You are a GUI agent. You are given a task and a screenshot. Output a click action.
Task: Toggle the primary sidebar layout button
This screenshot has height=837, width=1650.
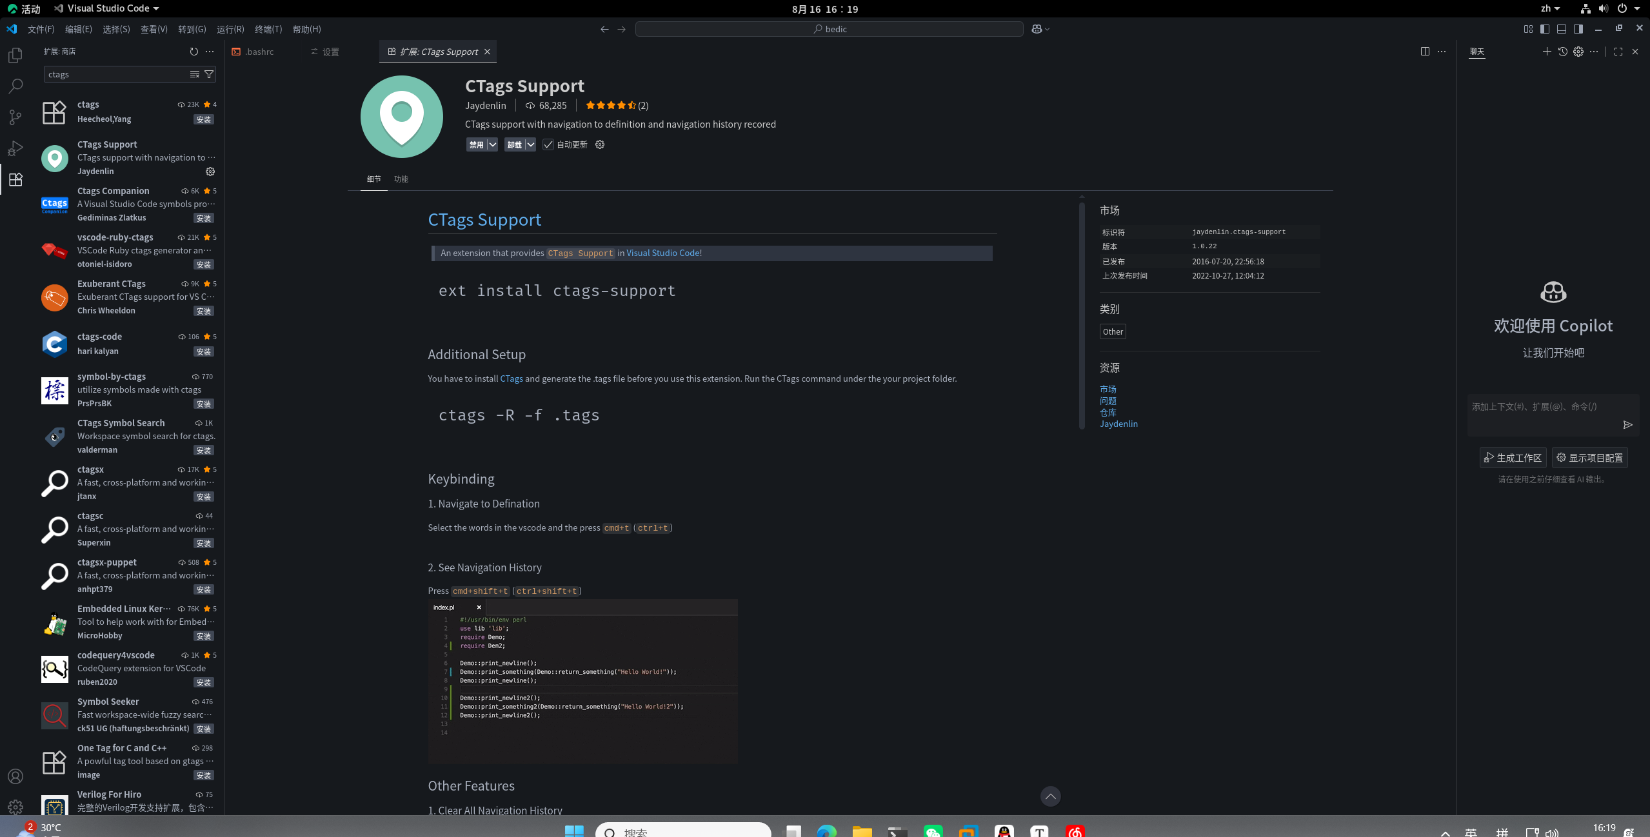point(1544,29)
